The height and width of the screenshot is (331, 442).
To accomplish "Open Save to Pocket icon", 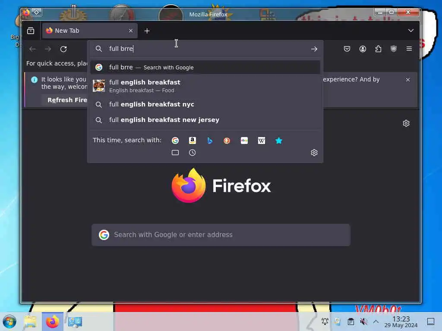I will [x=347, y=49].
